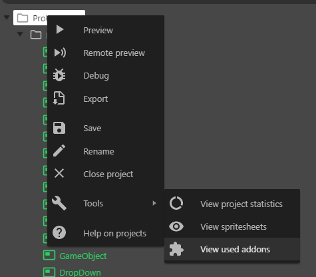
Task: Collapse the root project folder arrow
Action: pos(7,17)
